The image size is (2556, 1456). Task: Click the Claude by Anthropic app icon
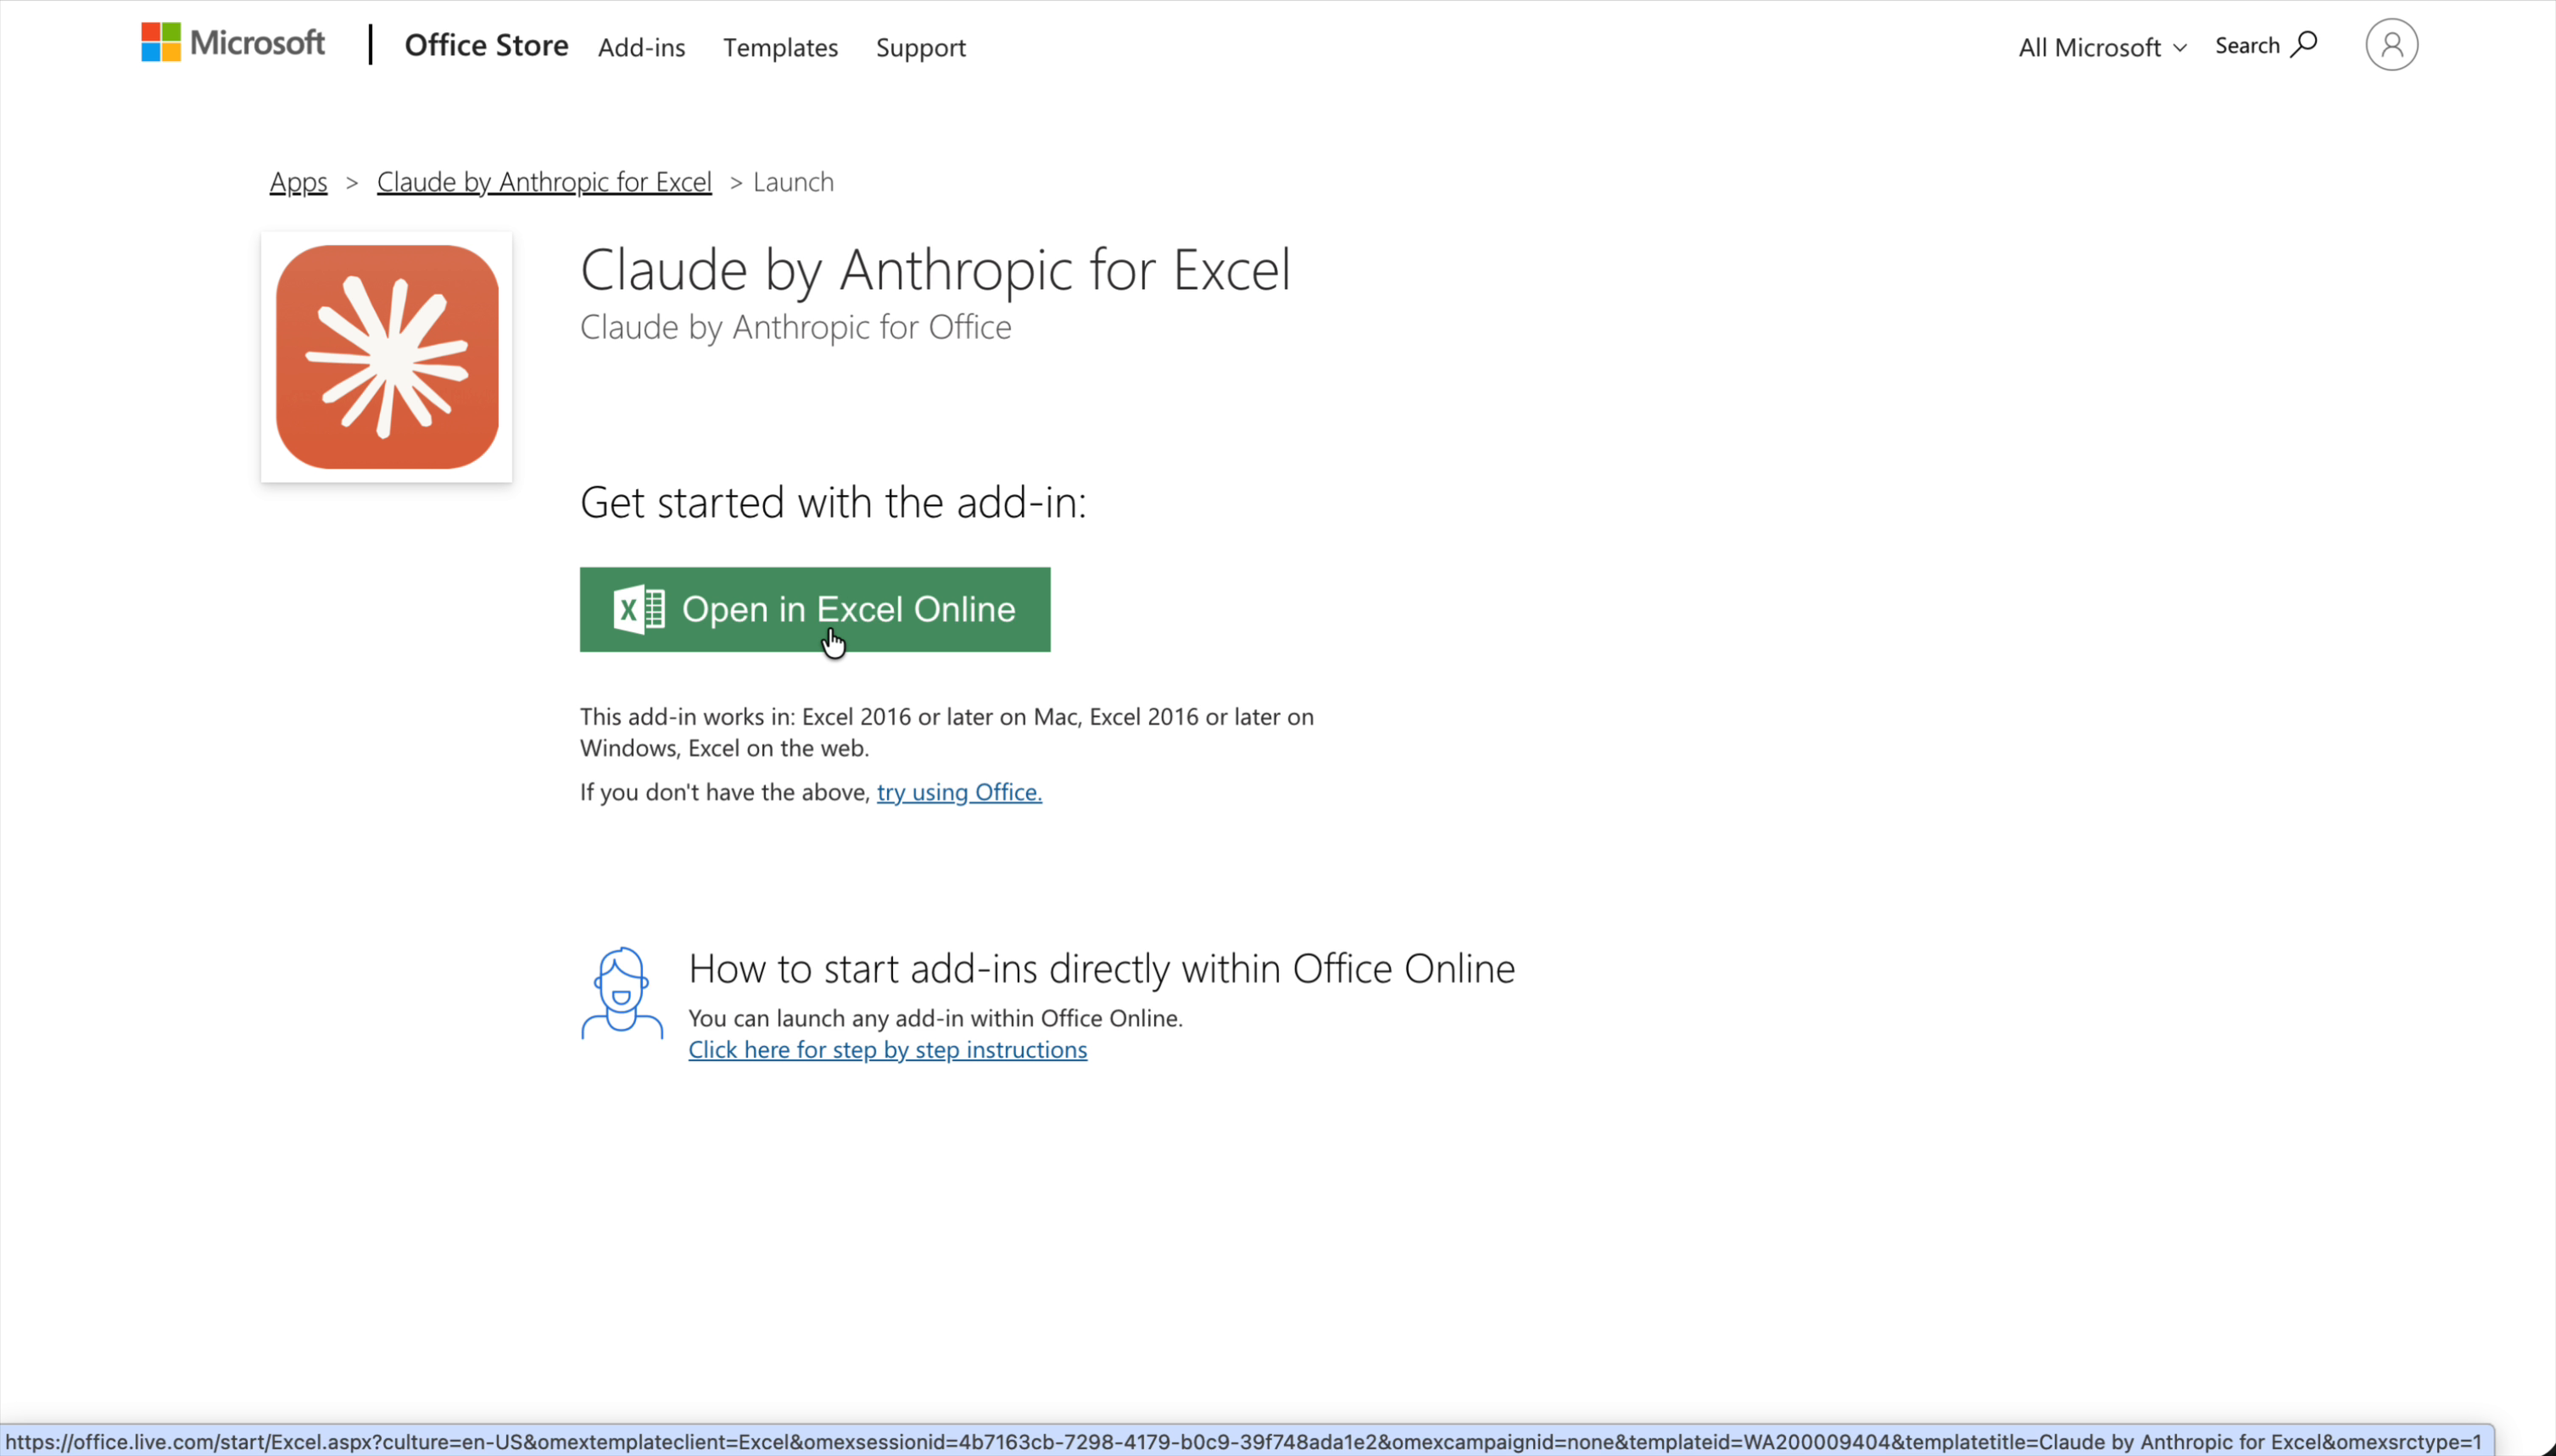pyautogui.click(x=386, y=357)
